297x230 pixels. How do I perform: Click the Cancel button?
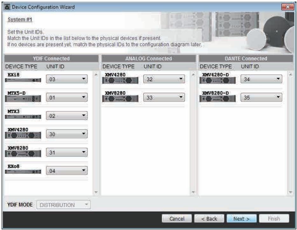pyautogui.click(x=177, y=219)
